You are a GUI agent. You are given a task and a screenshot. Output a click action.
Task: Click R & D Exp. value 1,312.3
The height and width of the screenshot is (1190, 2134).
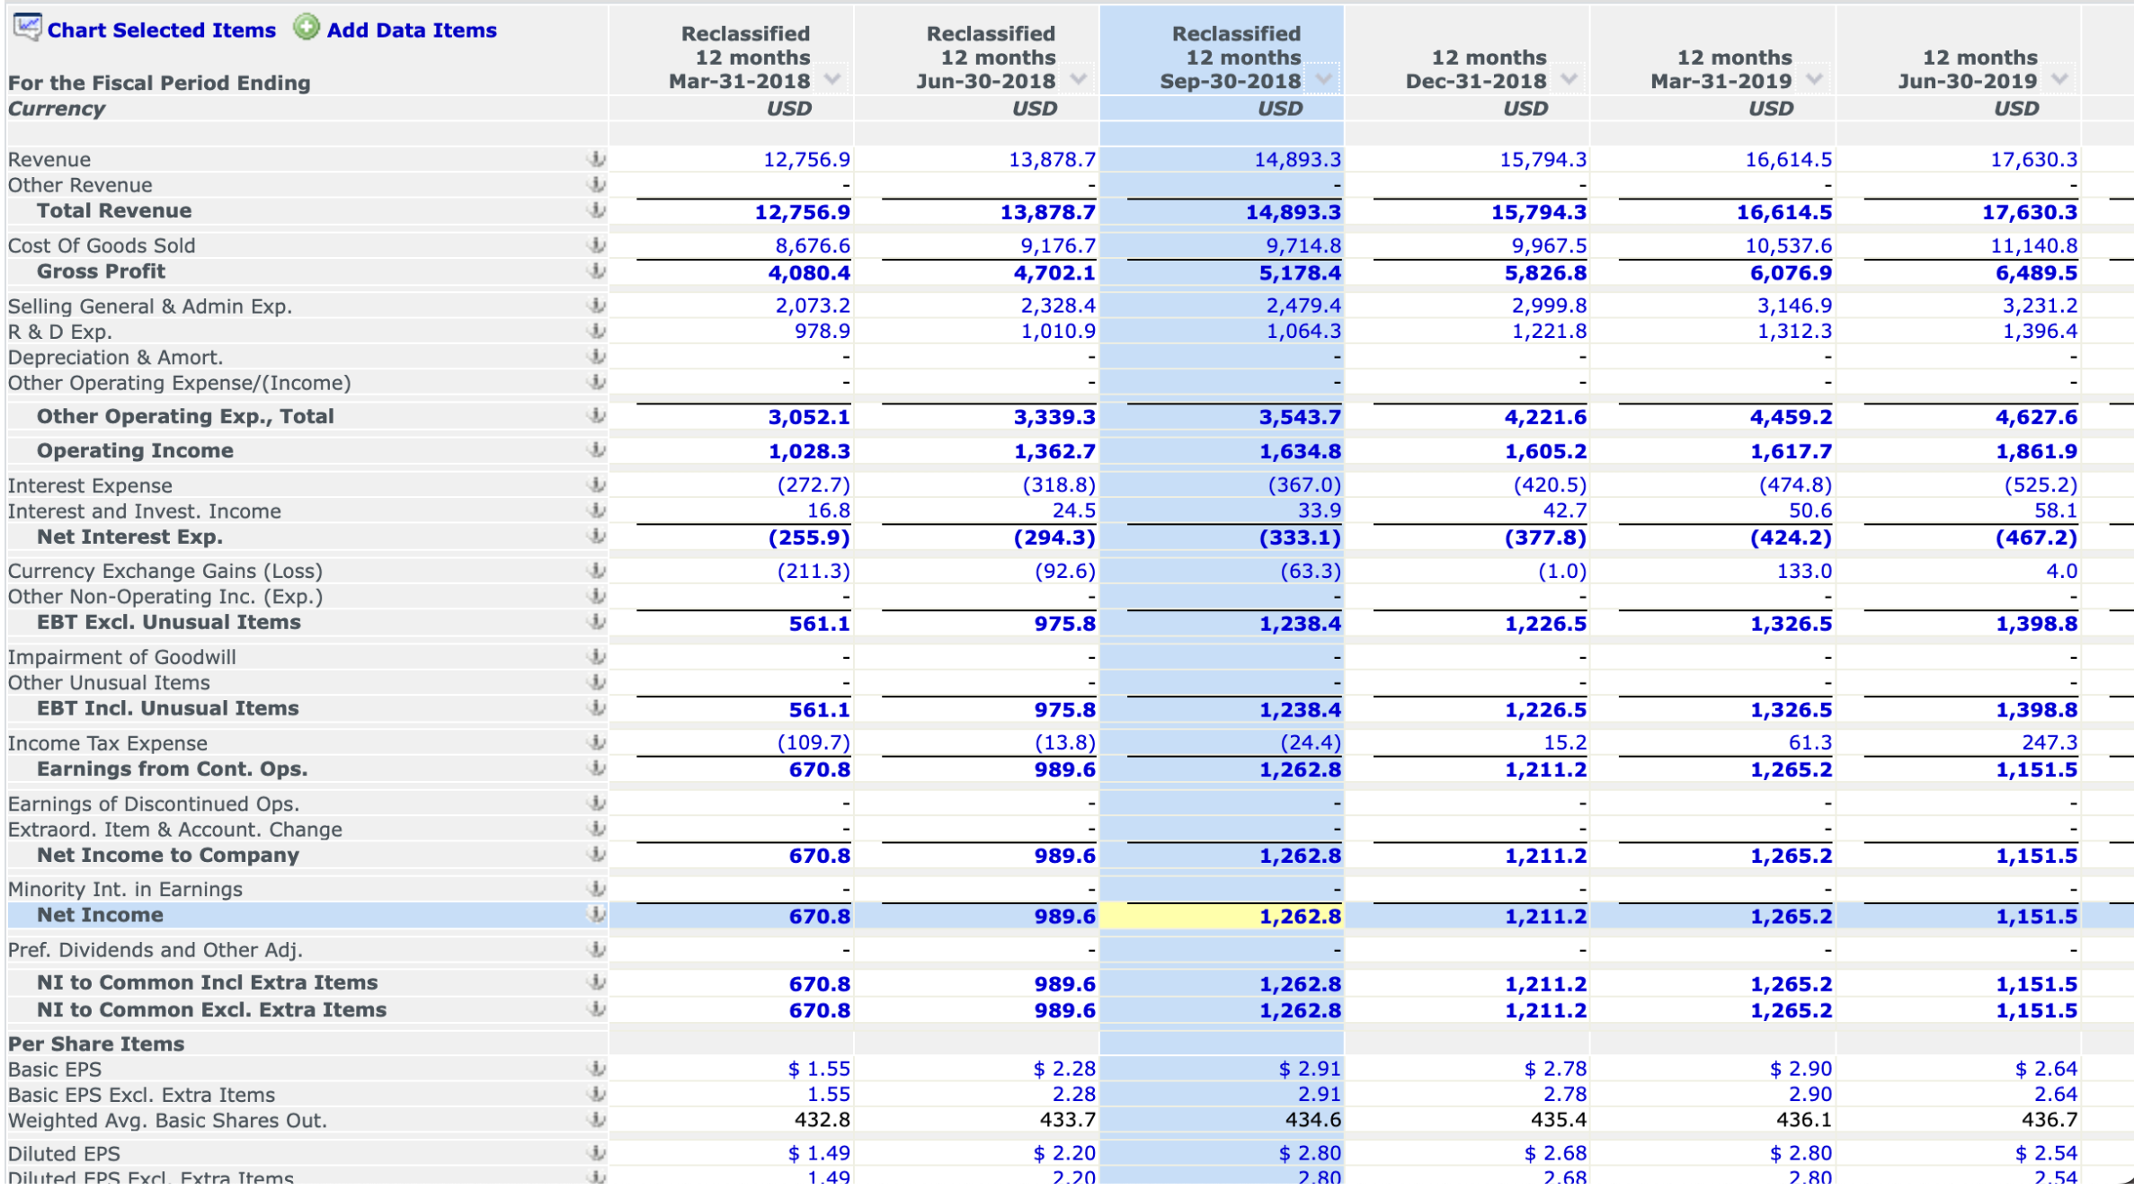tap(1794, 332)
